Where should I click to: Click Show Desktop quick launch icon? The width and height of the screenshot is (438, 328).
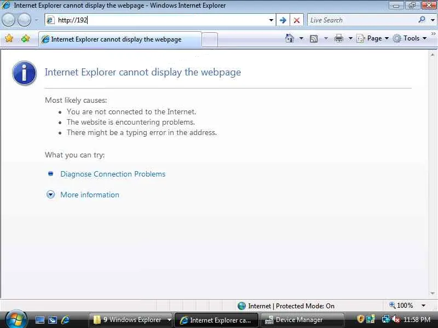tap(39, 320)
